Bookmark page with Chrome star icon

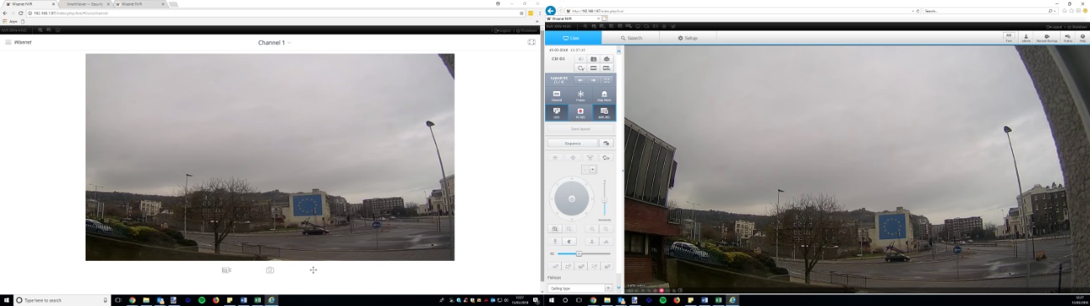(522, 13)
